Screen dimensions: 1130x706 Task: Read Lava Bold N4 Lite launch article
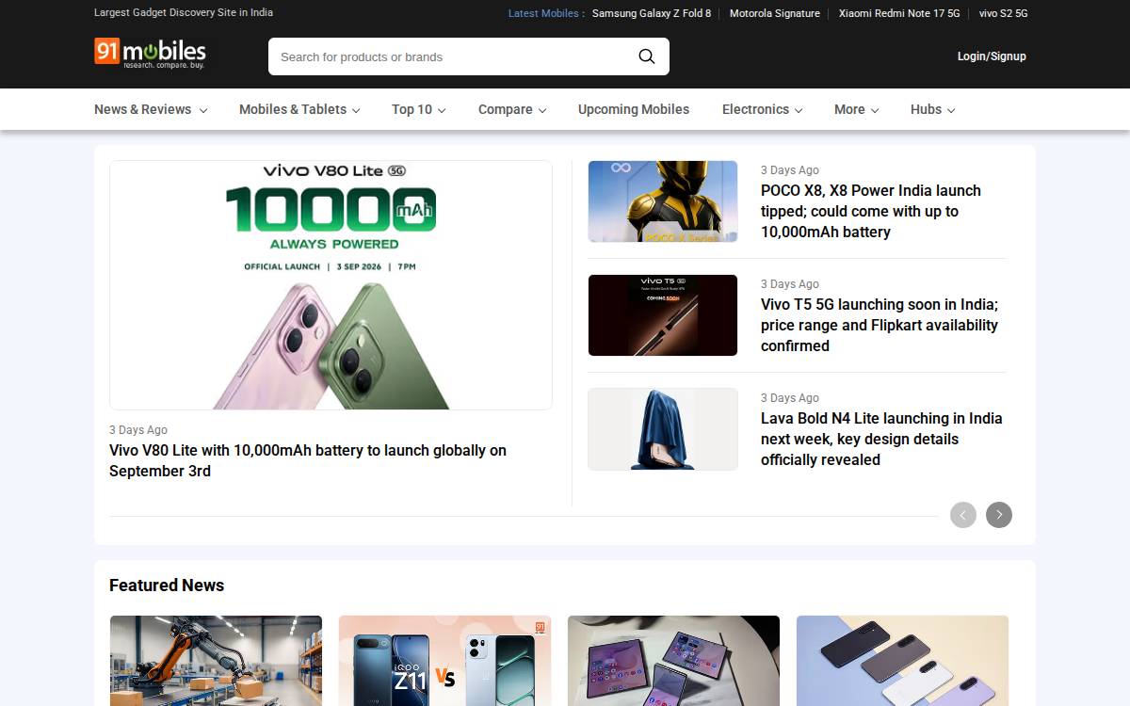point(881,439)
